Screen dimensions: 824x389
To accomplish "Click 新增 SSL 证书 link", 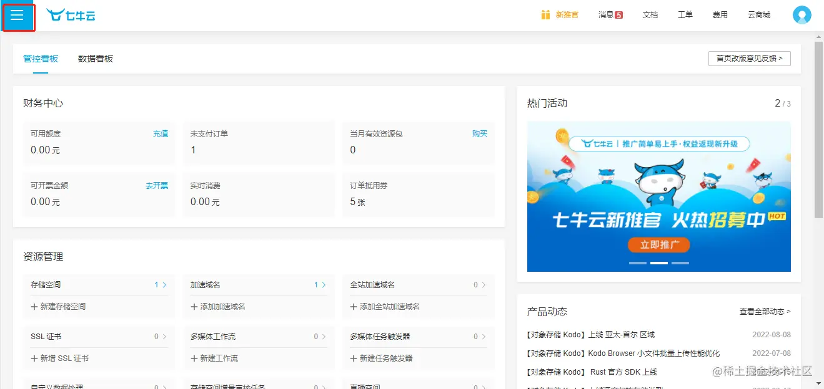I will [x=64, y=358].
